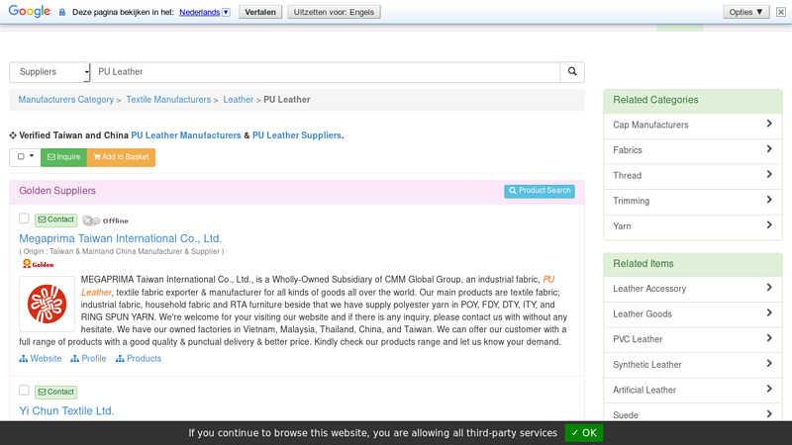
Task: Open the Suppliers search type dropdown
Action: 49,72
